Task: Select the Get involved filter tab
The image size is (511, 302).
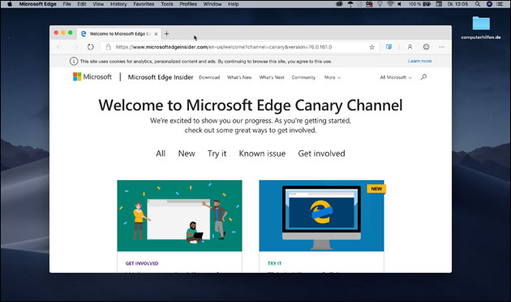Action: 321,153
